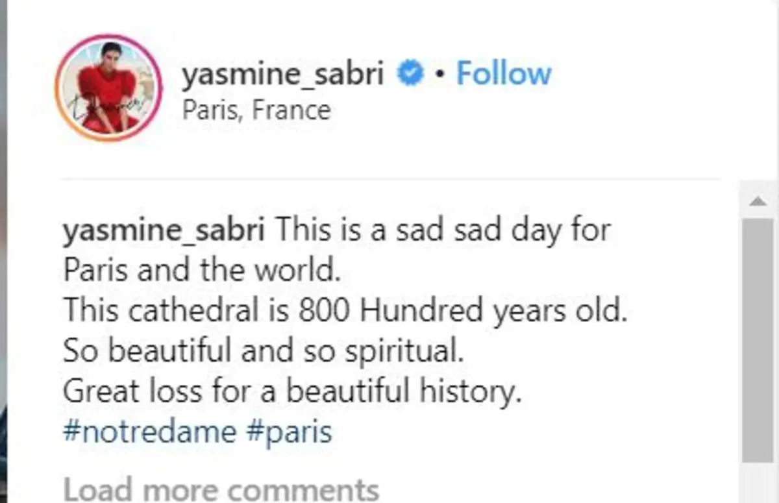Click the divider line under the post header
This screenshot has height=503, width=779.
point(390,178)
